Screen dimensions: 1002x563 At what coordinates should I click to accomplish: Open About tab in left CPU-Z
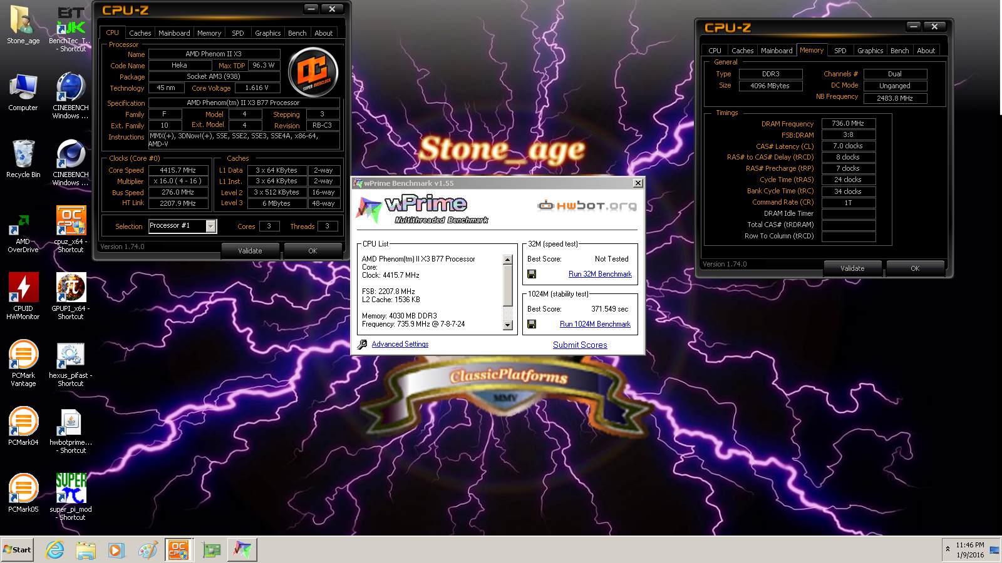(324, 33)
